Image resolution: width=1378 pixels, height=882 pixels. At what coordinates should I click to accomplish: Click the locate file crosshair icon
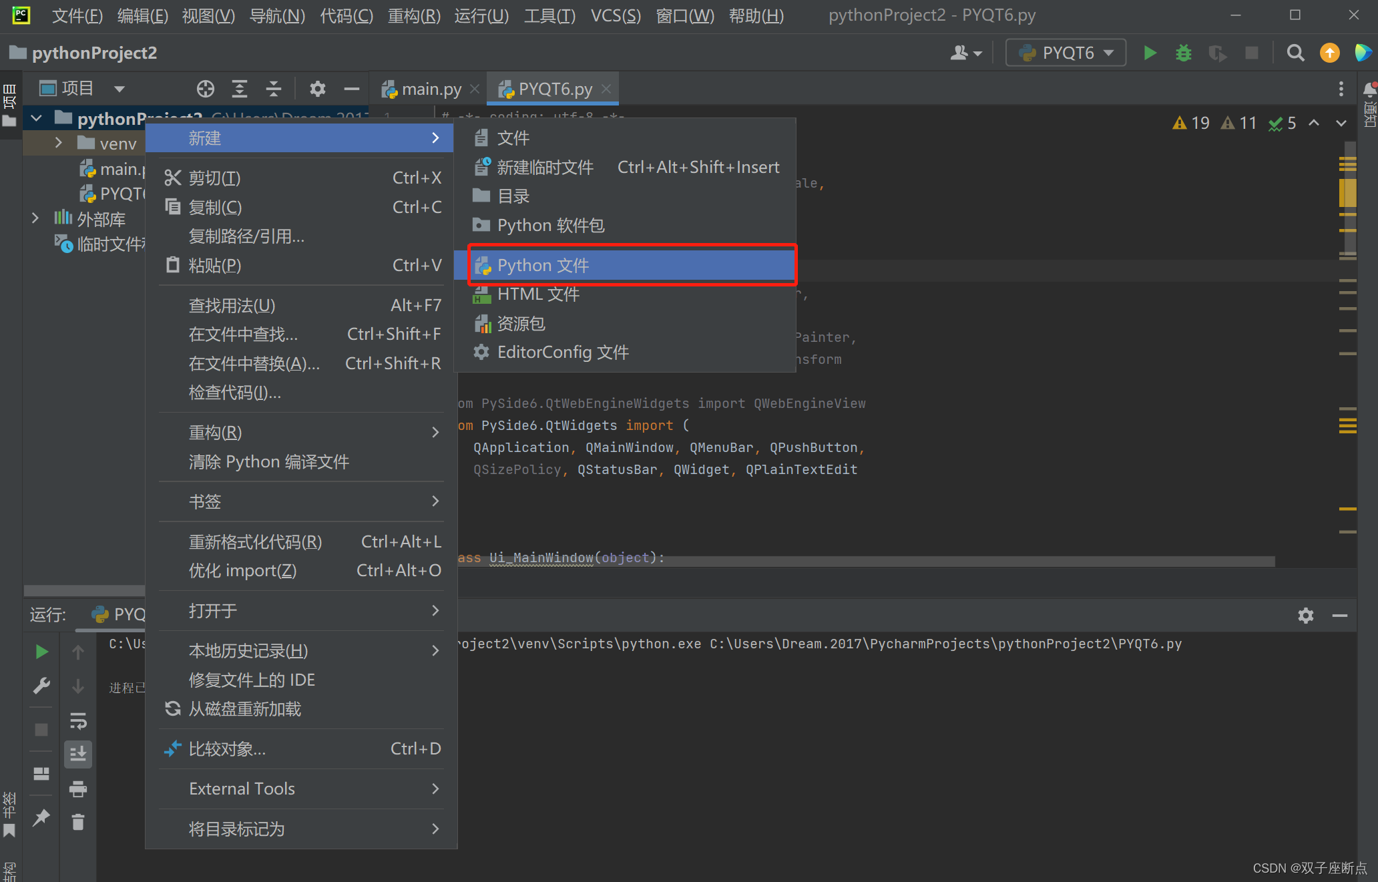point(206,89)
